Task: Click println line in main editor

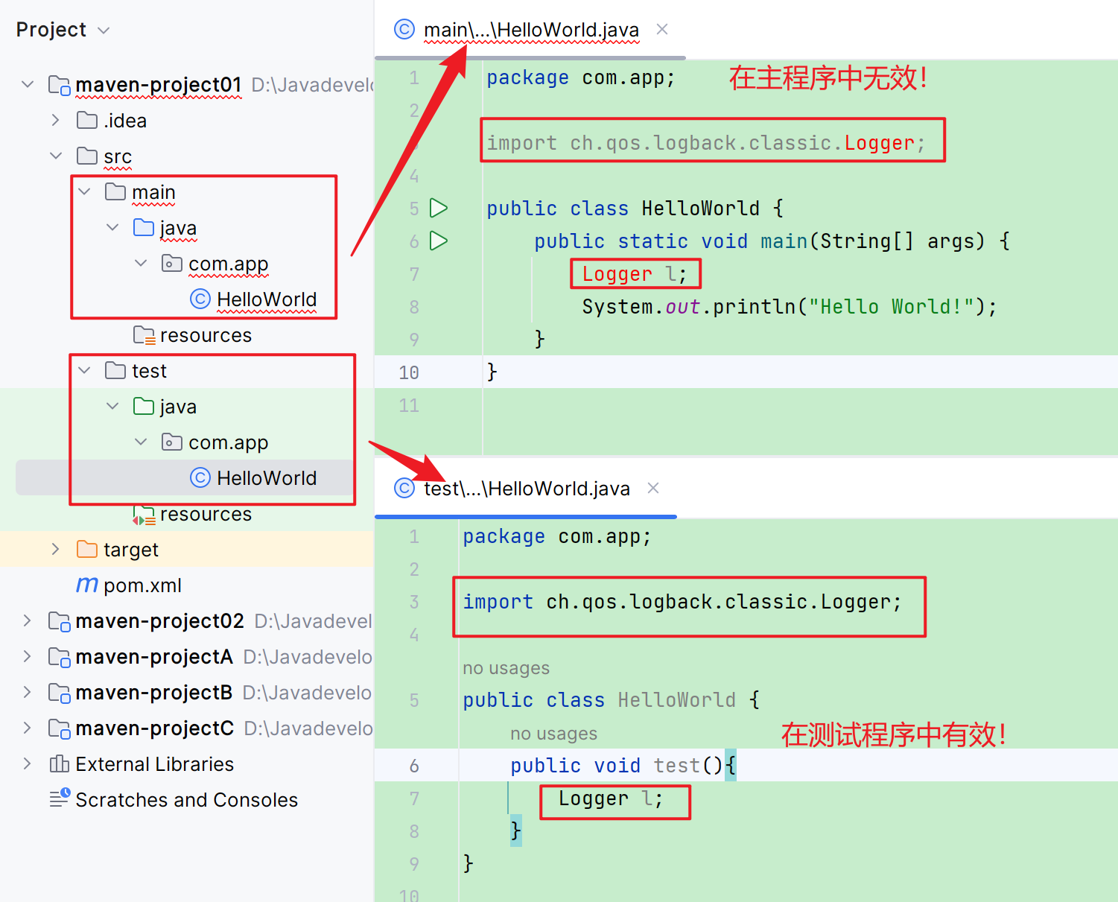Action: tap(790, 307)
